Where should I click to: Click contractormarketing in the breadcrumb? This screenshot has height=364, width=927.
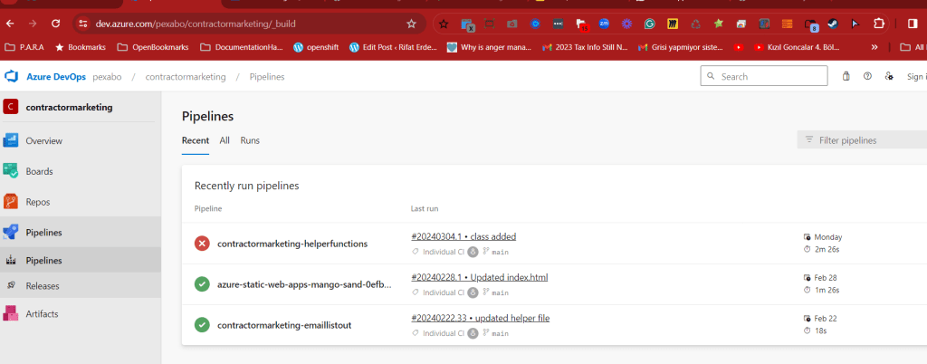click(186, 77)
